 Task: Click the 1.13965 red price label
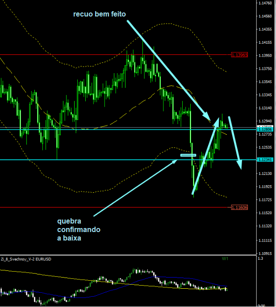(x=239, y=55)
